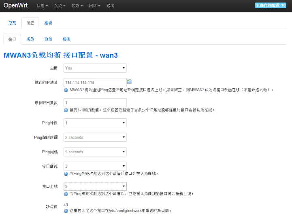This screenshot has height=216, width=292.
Task: Open the 状态 menu
Action: pos(42,6)
